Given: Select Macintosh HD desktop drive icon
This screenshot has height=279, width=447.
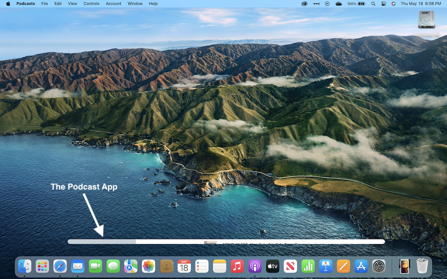Looking at the screenshot, I should 426,24.
